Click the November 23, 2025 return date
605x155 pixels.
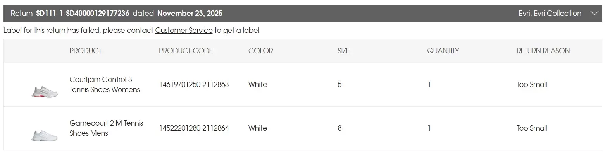point(190,14)
